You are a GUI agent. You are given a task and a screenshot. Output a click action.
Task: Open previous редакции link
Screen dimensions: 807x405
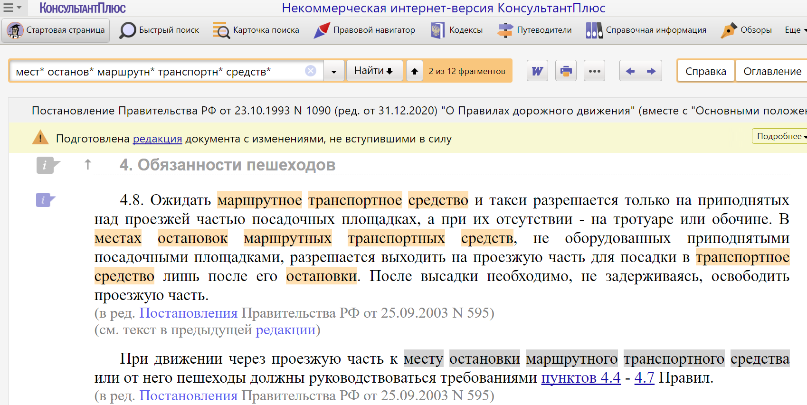point(285,330)
